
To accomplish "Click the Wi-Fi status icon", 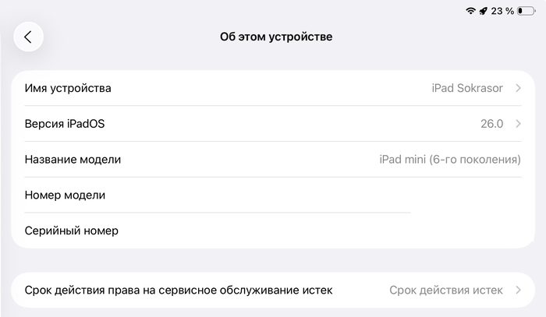I will coord(470,11).
